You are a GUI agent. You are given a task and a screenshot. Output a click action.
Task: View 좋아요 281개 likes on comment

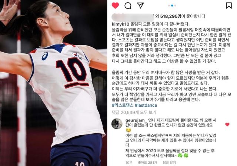147,163
